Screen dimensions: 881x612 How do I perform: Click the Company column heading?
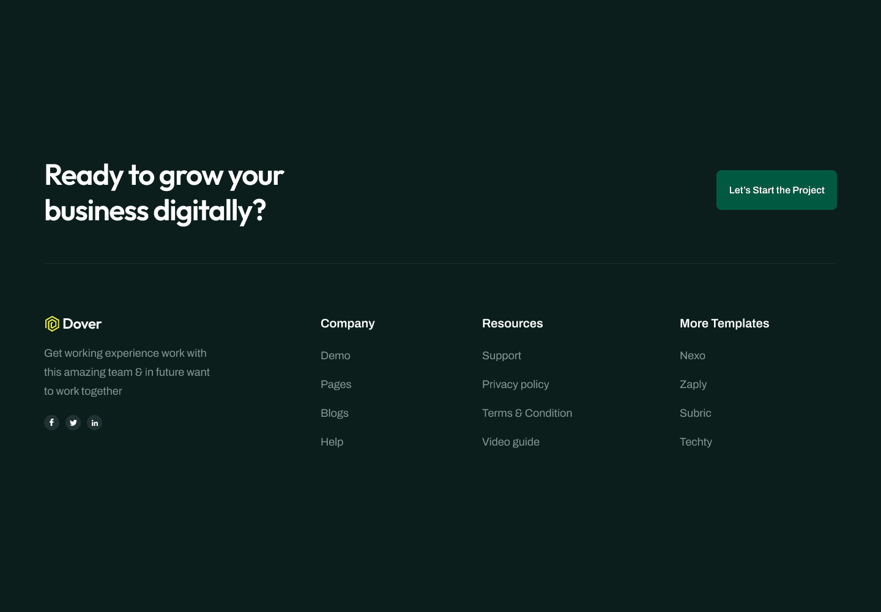point(348,323)
